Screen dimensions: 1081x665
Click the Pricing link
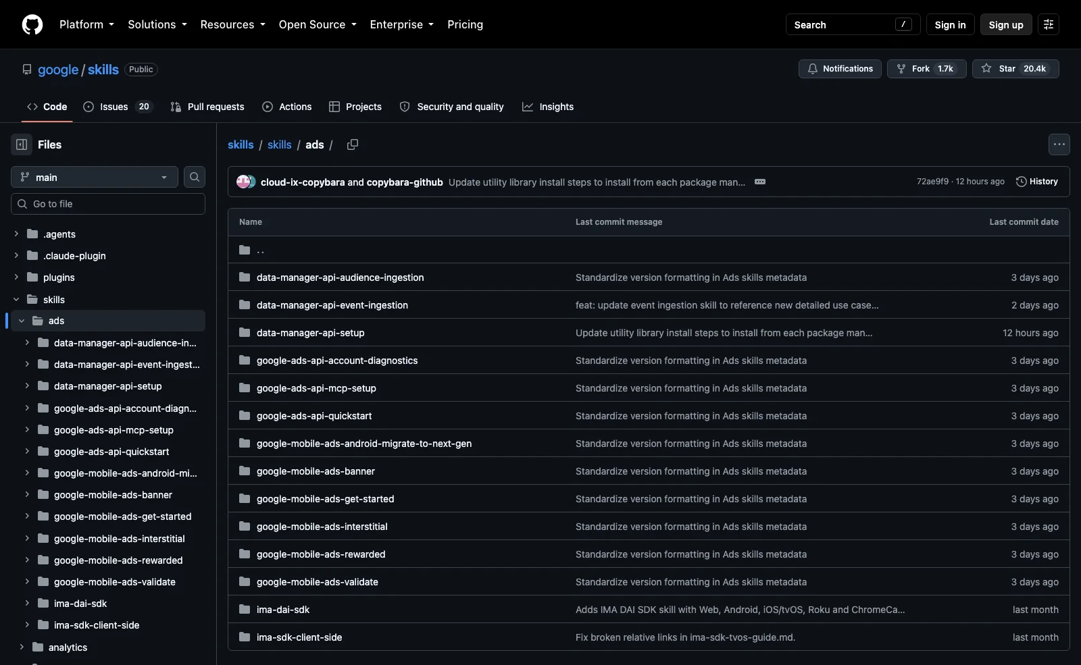pyautogui.click(x=465, y=24)
